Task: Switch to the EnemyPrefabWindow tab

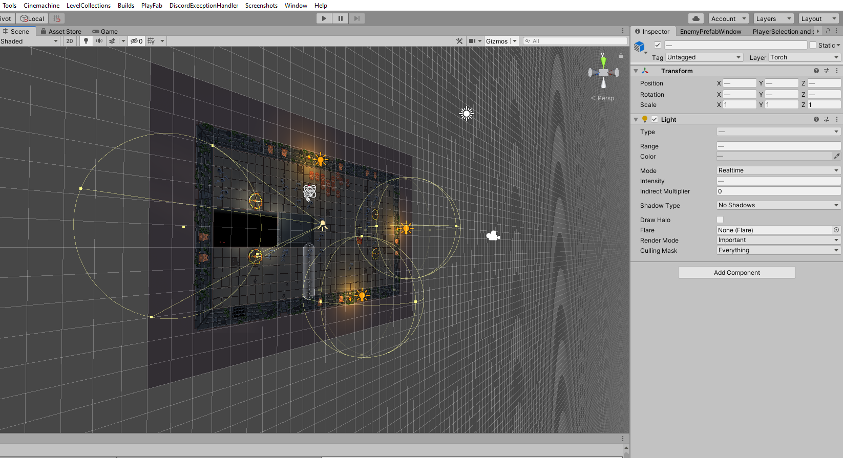Action: [710, 31]
